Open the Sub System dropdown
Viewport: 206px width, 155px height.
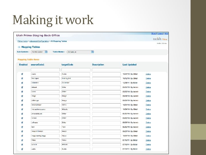pos(39,52)
